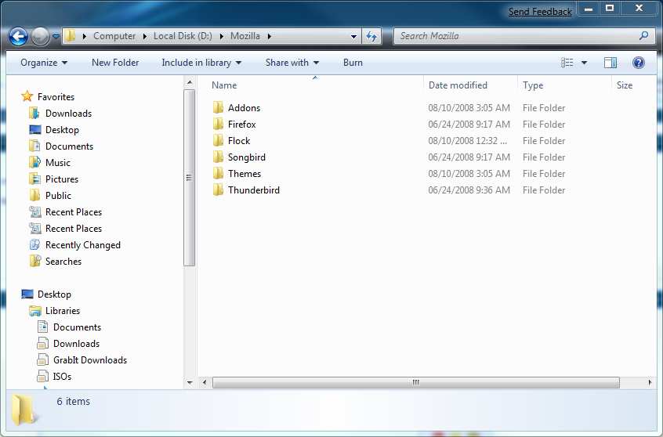The image size is (663, 437).
Task: Open Desktop under Favorites
Action: [x=62, y=130]
